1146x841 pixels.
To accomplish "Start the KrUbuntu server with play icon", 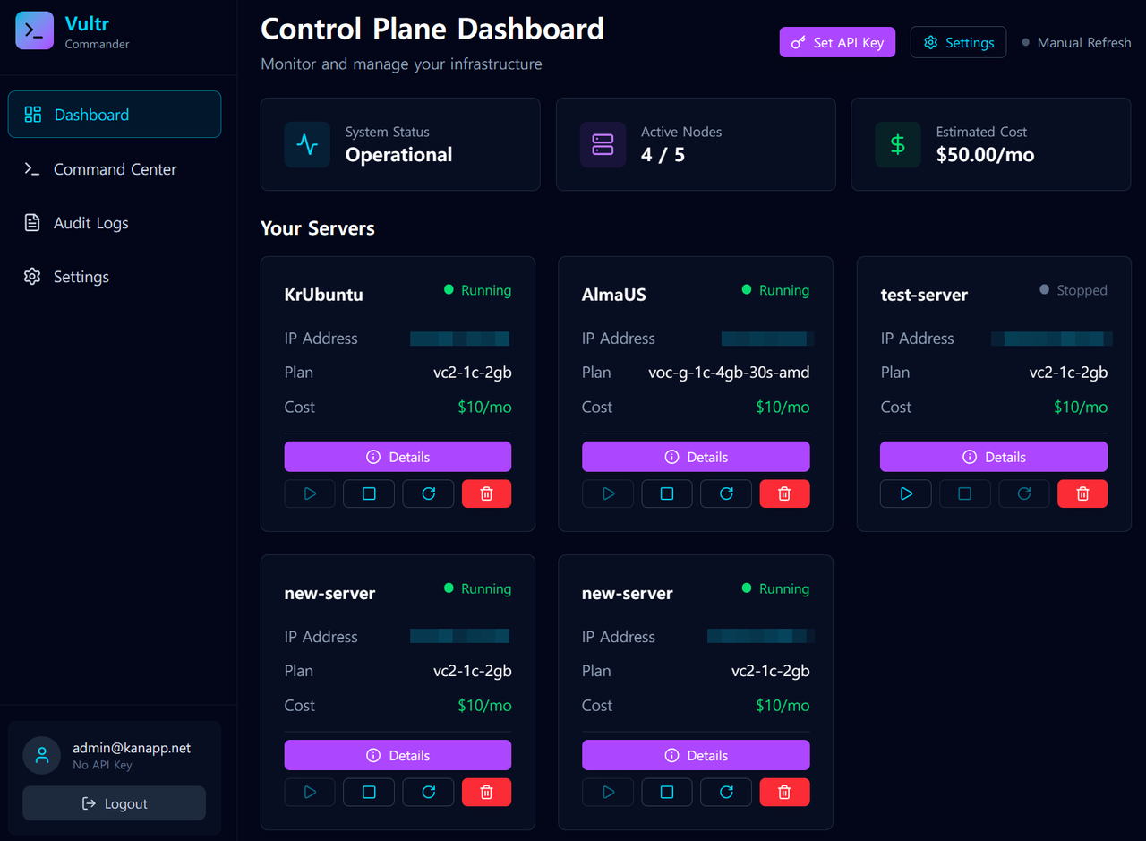I will click(310, 493).
